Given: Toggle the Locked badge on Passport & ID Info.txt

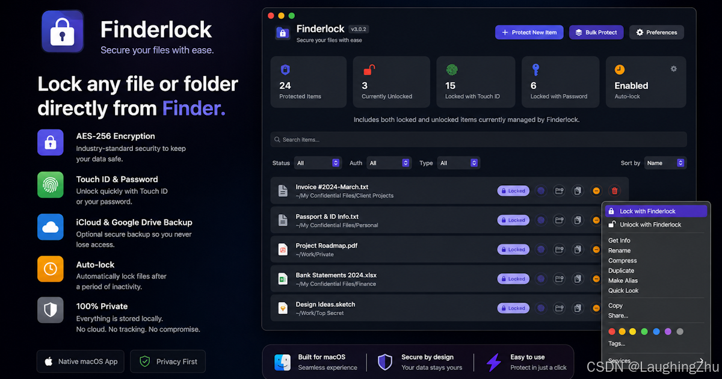Looking at the screenshot, I should (513, 220).
